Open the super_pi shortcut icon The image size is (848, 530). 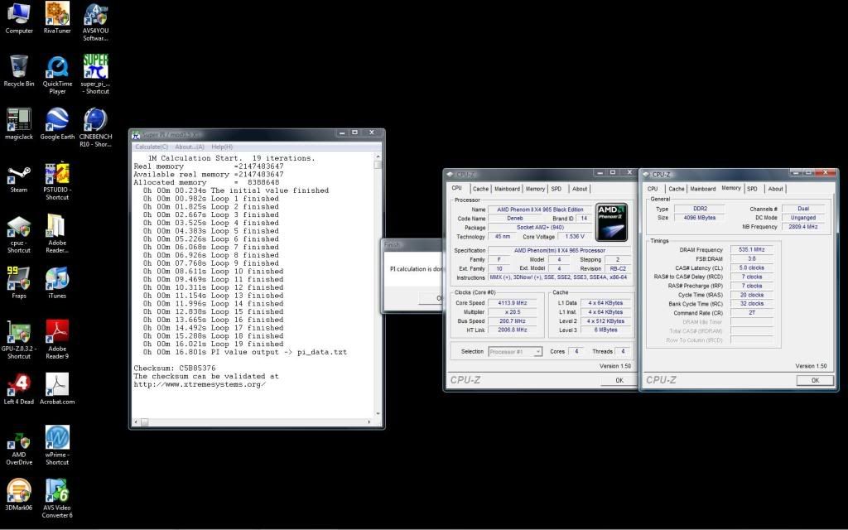96,75
